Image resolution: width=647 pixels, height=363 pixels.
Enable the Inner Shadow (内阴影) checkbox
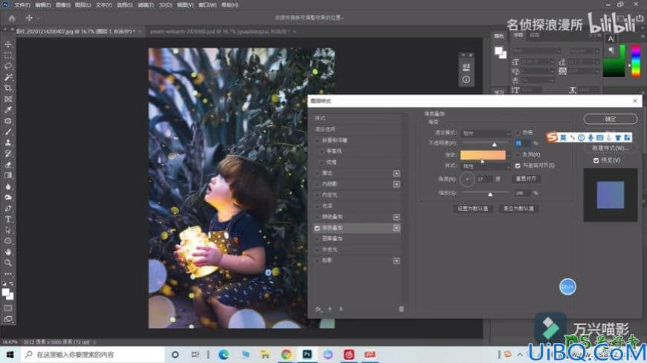(x=318, y=184)
